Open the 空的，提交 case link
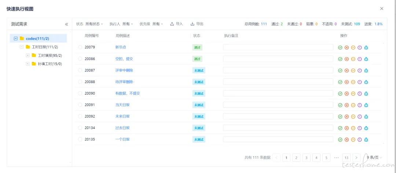The height and width of the screenshot is (173, 396). tap(124, 59)
